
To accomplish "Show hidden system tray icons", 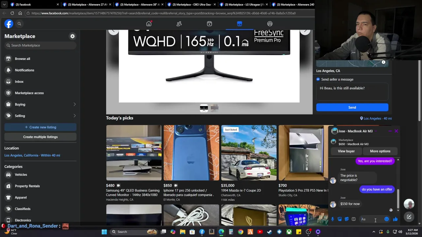I will (374, 232).
